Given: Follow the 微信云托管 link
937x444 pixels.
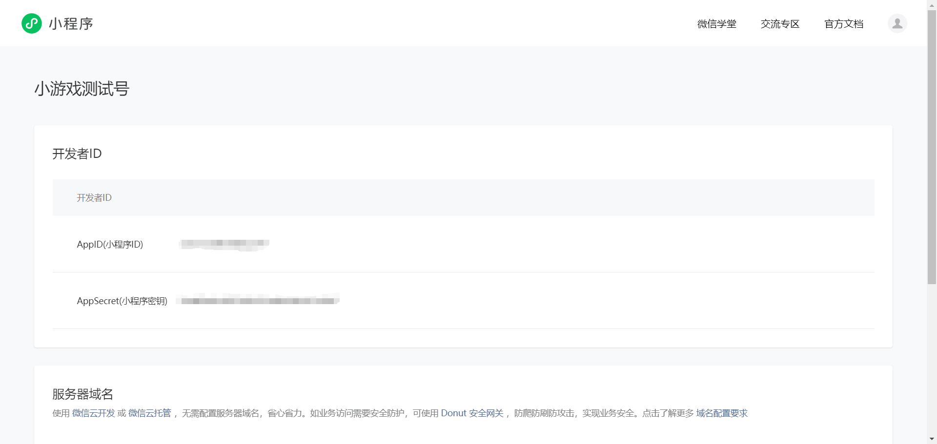Looking at the screenshot, I should (x=150, y=413).
